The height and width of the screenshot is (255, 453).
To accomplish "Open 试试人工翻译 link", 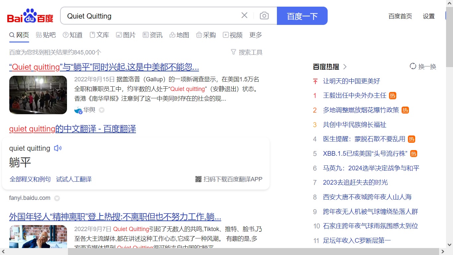I will [74, 179].
